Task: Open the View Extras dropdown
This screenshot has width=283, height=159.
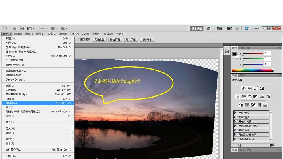Action: point(30,28)
